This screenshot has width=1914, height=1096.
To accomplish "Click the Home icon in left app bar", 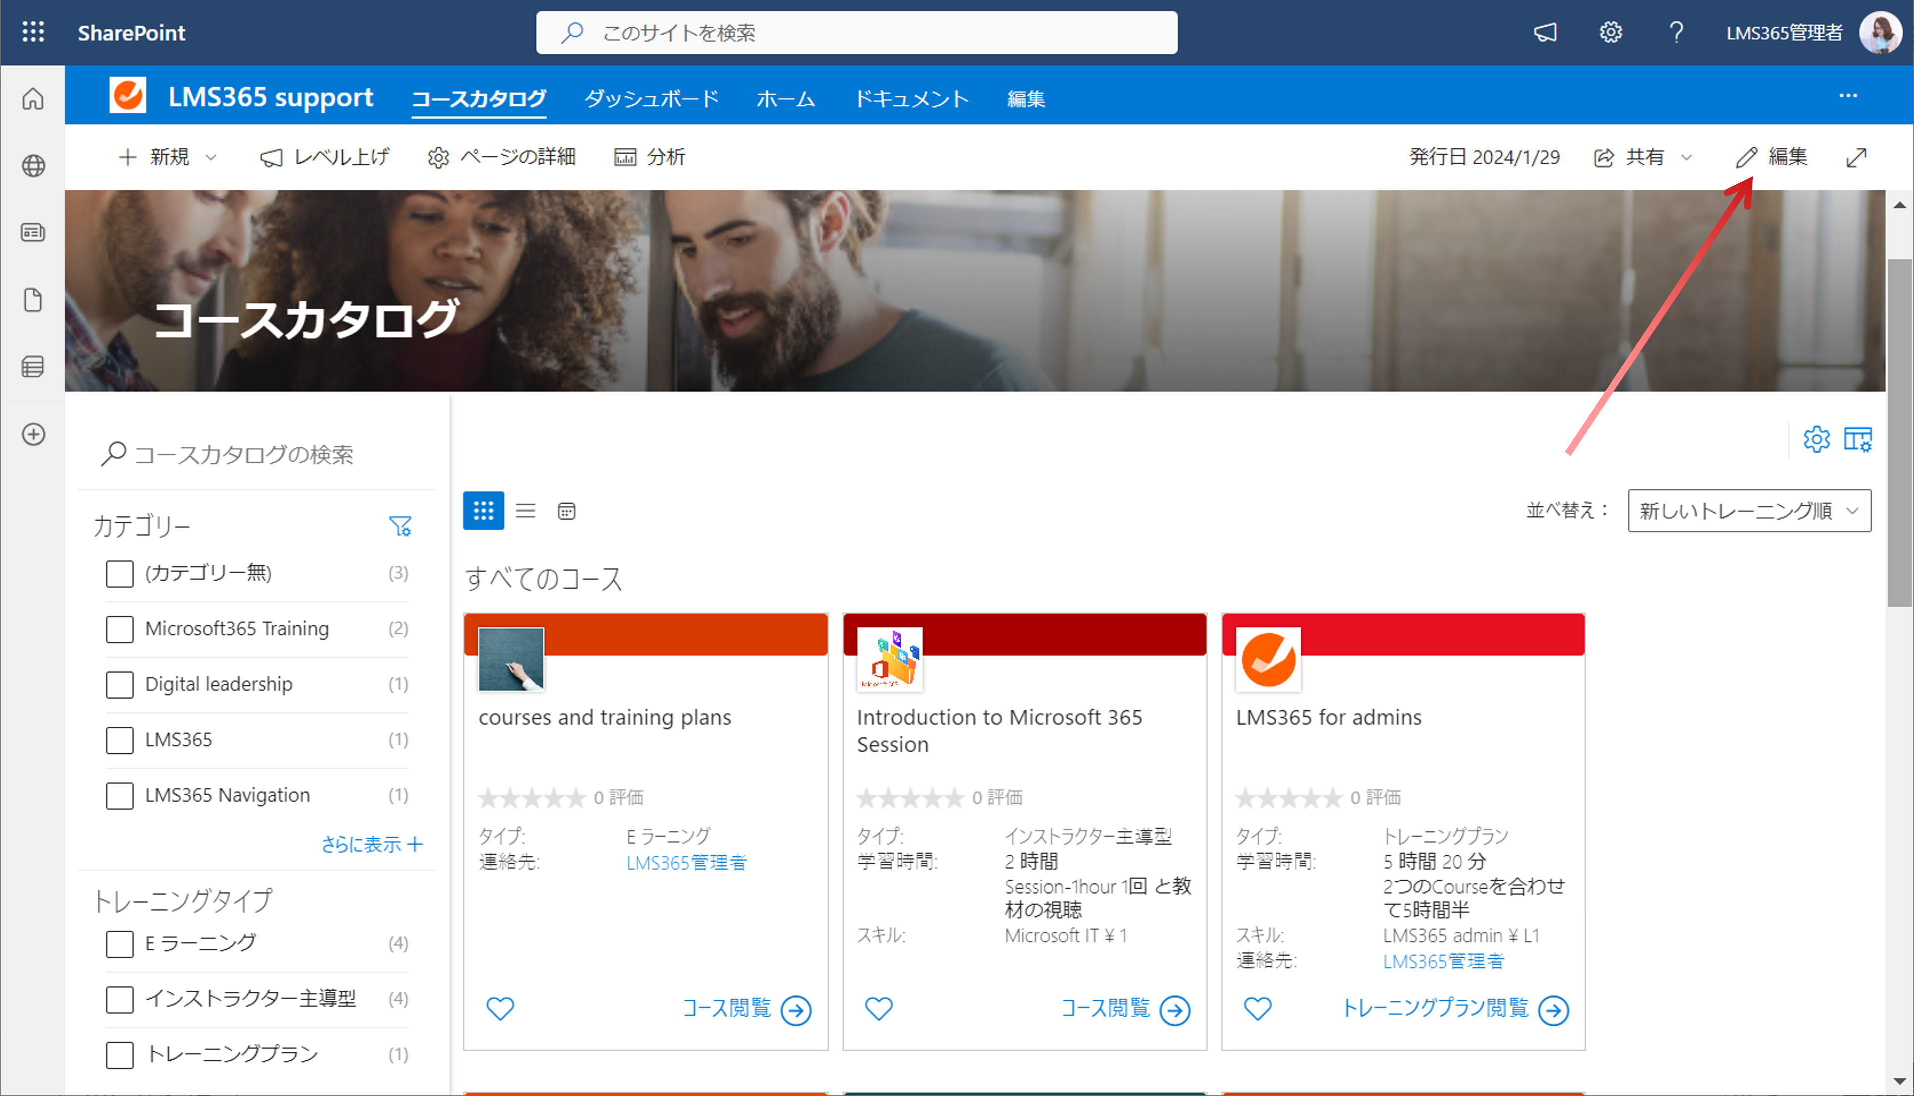I will pyautogui.click(x=33, y=99).
